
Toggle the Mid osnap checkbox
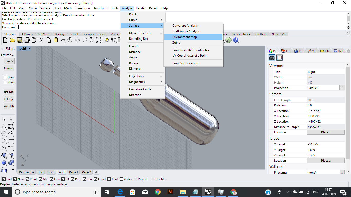(x=41, y=179)
